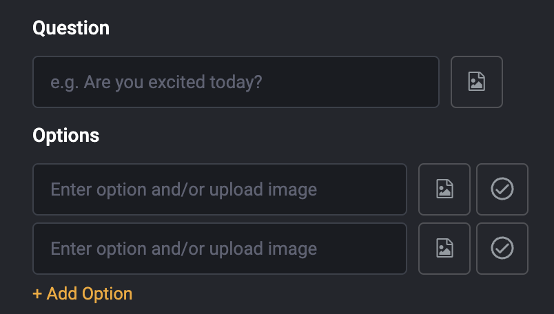Toggle checkmark circle in the top option row

pyautogui.click(x=502, y=189)
